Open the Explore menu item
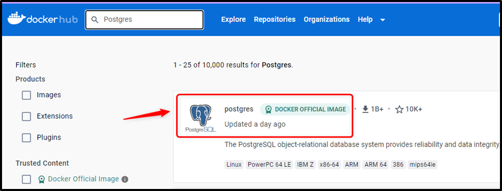This screenshot has height=191, width=502. click(x=233, y=19)
